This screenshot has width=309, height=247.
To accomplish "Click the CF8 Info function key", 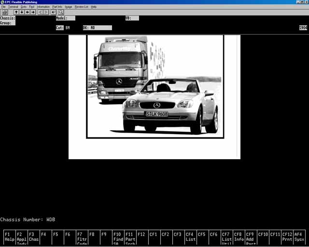I will 239,237.
